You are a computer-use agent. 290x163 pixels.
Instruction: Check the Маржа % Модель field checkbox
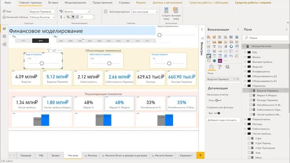tap(251, 96)
